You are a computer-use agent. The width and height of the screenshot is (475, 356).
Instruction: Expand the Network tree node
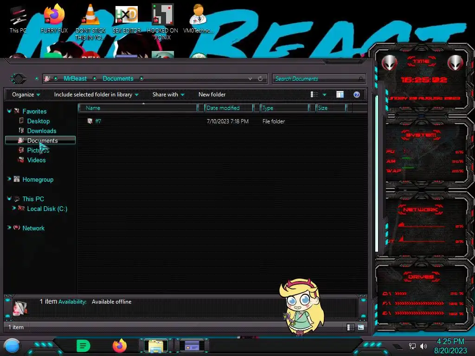(x=9, y=228)
